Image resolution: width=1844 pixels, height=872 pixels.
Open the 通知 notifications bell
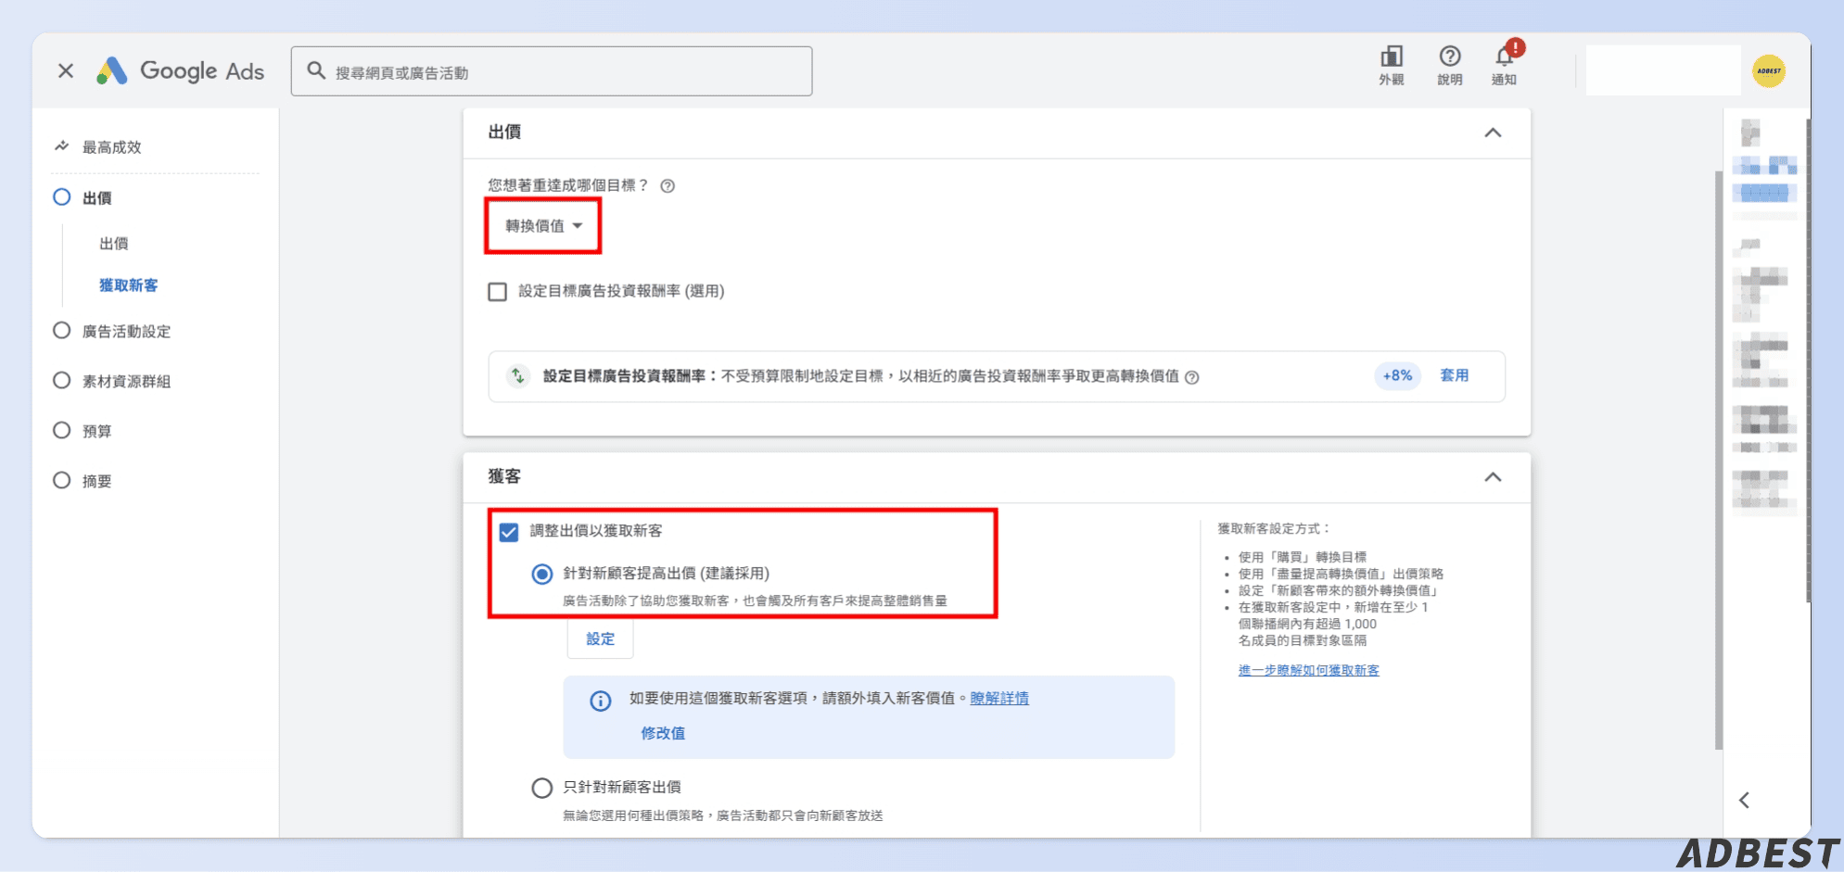1504,65
